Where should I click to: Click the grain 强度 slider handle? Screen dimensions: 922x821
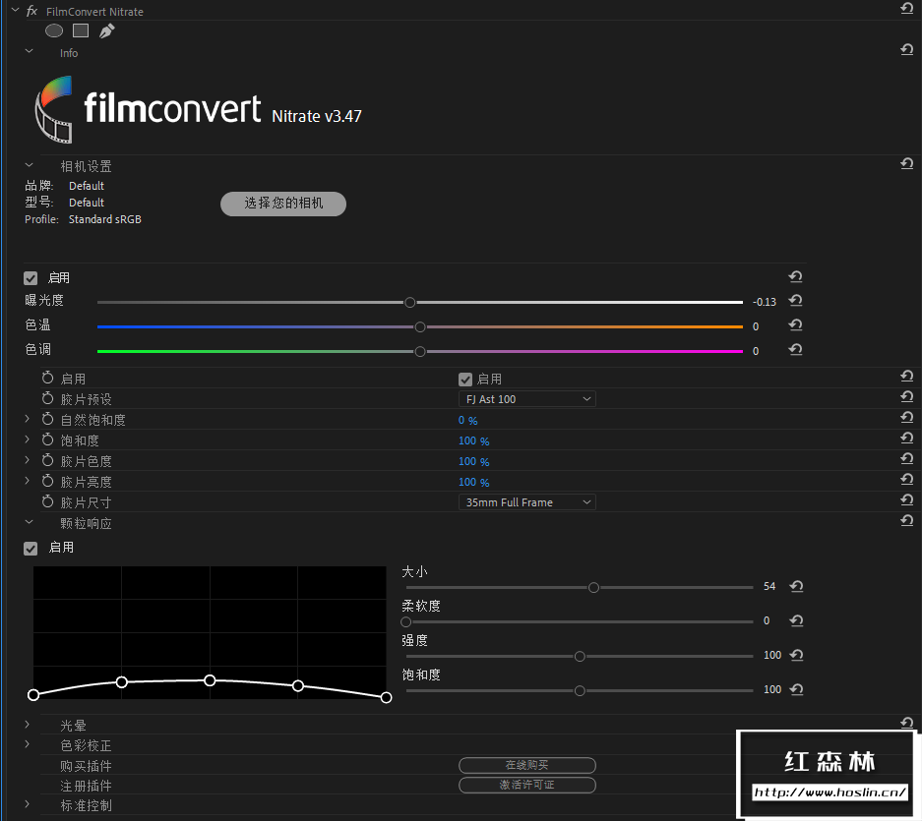(580, 657)
